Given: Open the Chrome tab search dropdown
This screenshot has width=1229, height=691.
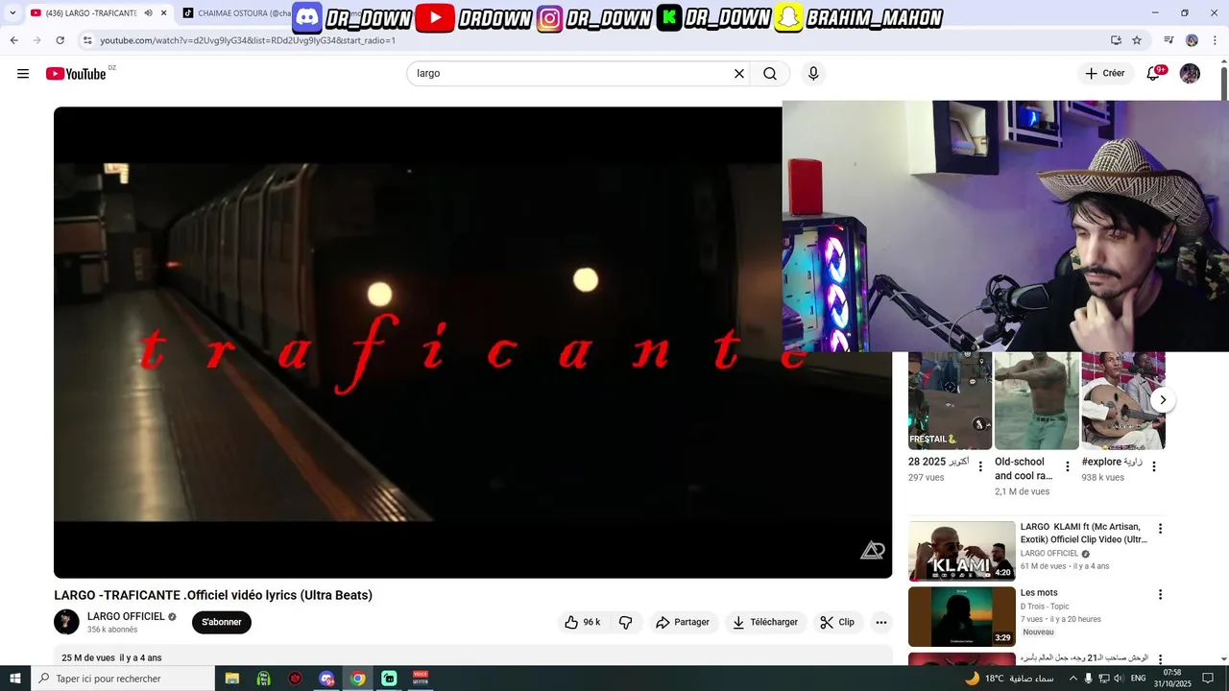Looking at the screenshot, I should pyautogui.click(x=12, y=13).
